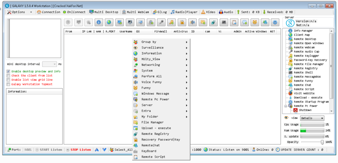
Task: Click the blue gear toolbar icon
Action: coord(275,22)
